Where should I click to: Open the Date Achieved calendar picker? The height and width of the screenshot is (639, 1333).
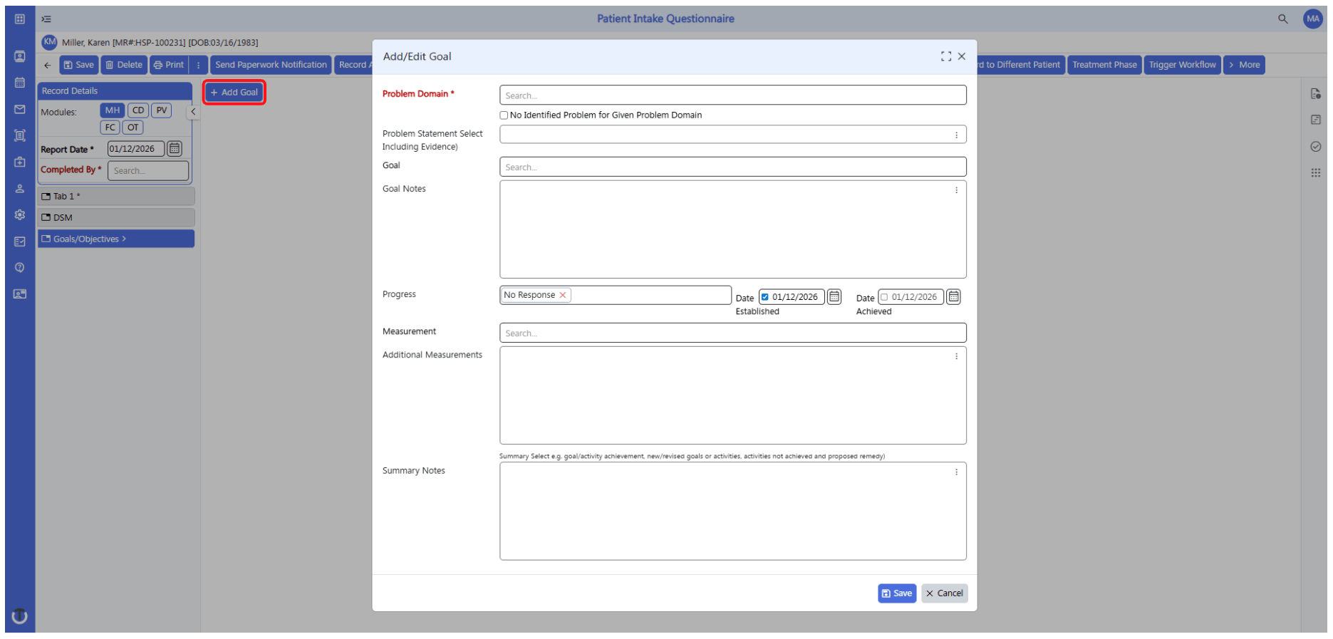click(x=953, y=296)
